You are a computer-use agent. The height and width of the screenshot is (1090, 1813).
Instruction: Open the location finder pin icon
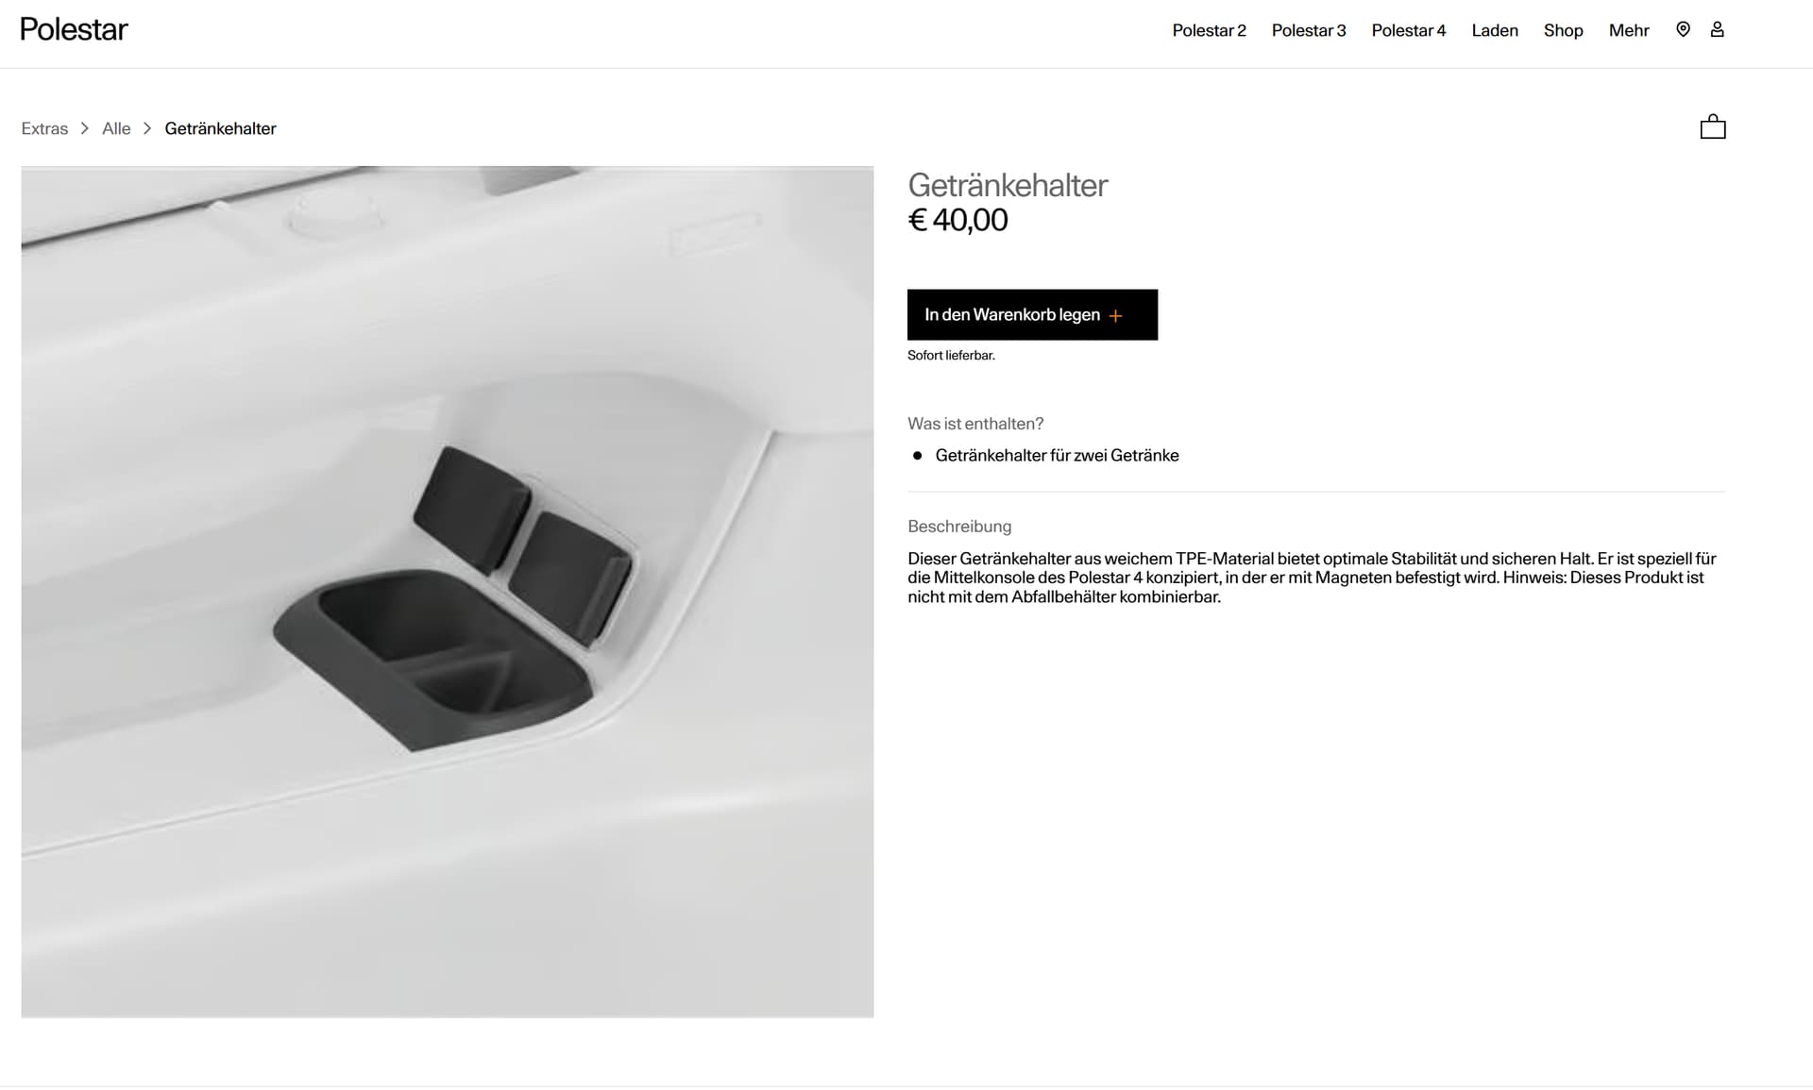pyautogui.click(x=1683, y=29)
